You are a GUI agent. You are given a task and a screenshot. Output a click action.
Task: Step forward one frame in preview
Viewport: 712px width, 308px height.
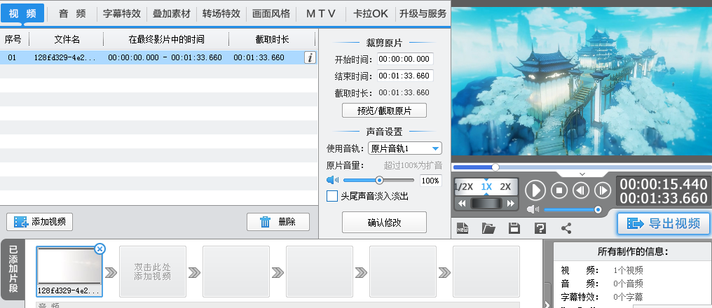(602, 190)
